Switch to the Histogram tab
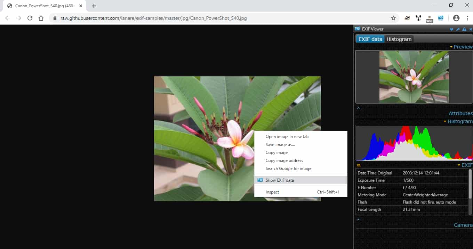The width and height of the screenshot is (473, 249). [399, 39]
